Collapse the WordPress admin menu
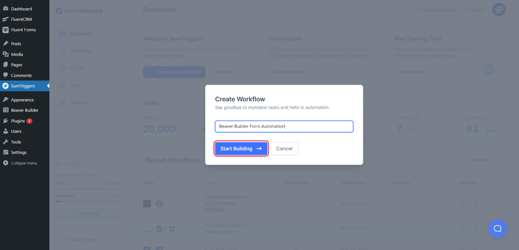This screenshot has width=519, height=250. pyautogui.click(x=24, y=163)
